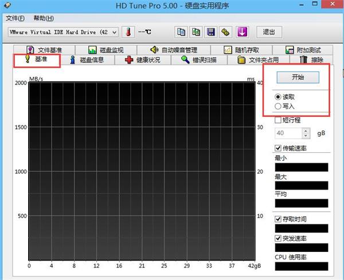This screenshot has height=280, width=344.
Task: Select the 基准 benchmark tab
Action: tap(37, 60)
